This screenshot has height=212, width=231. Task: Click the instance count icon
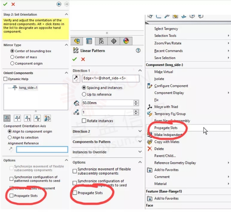(x=77, y=113)
